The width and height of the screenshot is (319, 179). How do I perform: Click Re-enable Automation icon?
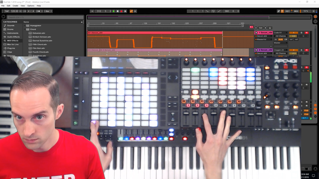coord(135,11)
